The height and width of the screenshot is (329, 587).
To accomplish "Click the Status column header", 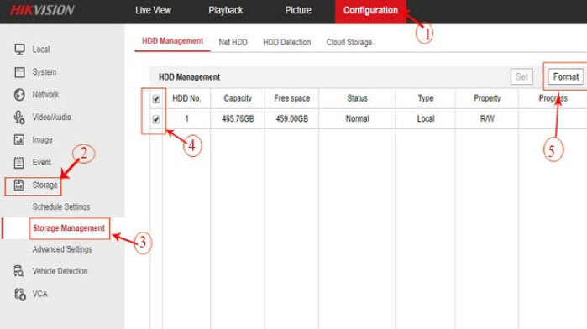I will coord(357,98).
